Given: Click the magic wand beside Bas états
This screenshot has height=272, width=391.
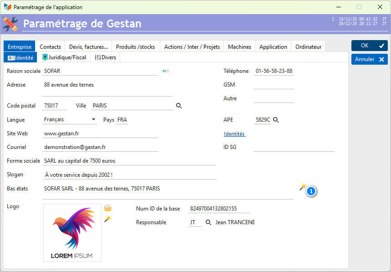Looking at the screenshot, I should tap(302, 187).
